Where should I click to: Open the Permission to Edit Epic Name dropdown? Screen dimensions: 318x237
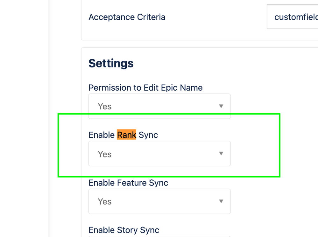159,106
